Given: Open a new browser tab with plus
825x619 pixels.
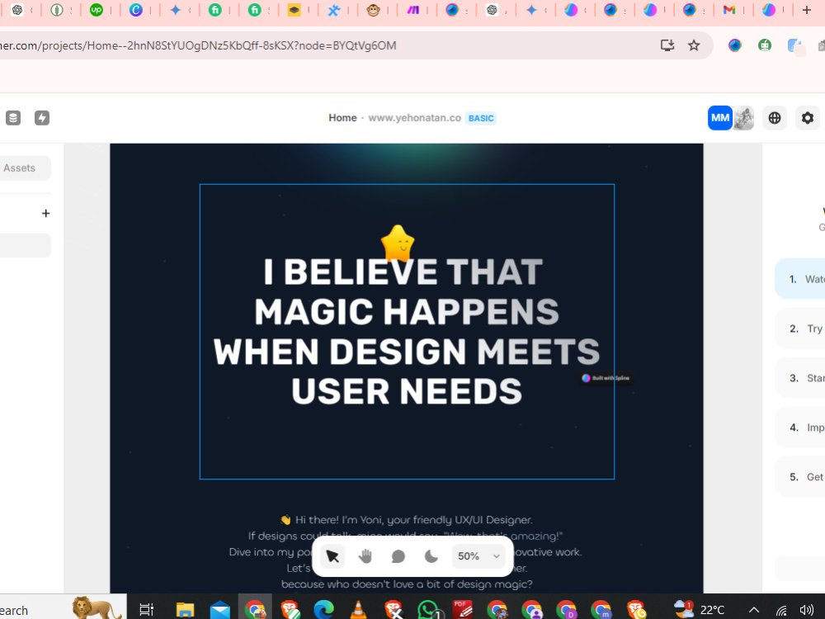Looking at the screenshot, I should click(x=807, y=10).
